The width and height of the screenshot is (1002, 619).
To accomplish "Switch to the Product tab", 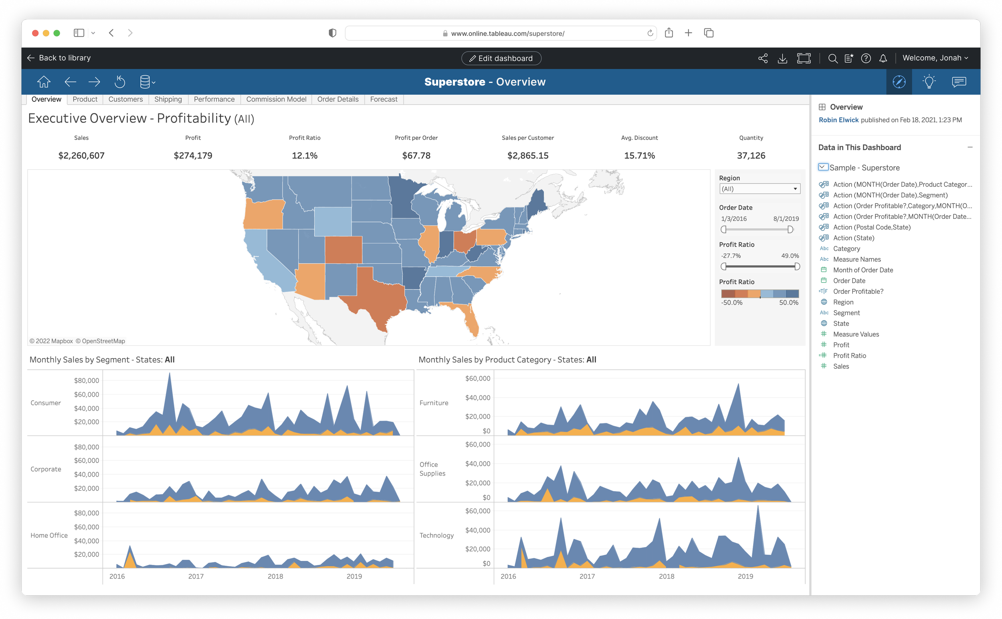I will tap(85, 99).
